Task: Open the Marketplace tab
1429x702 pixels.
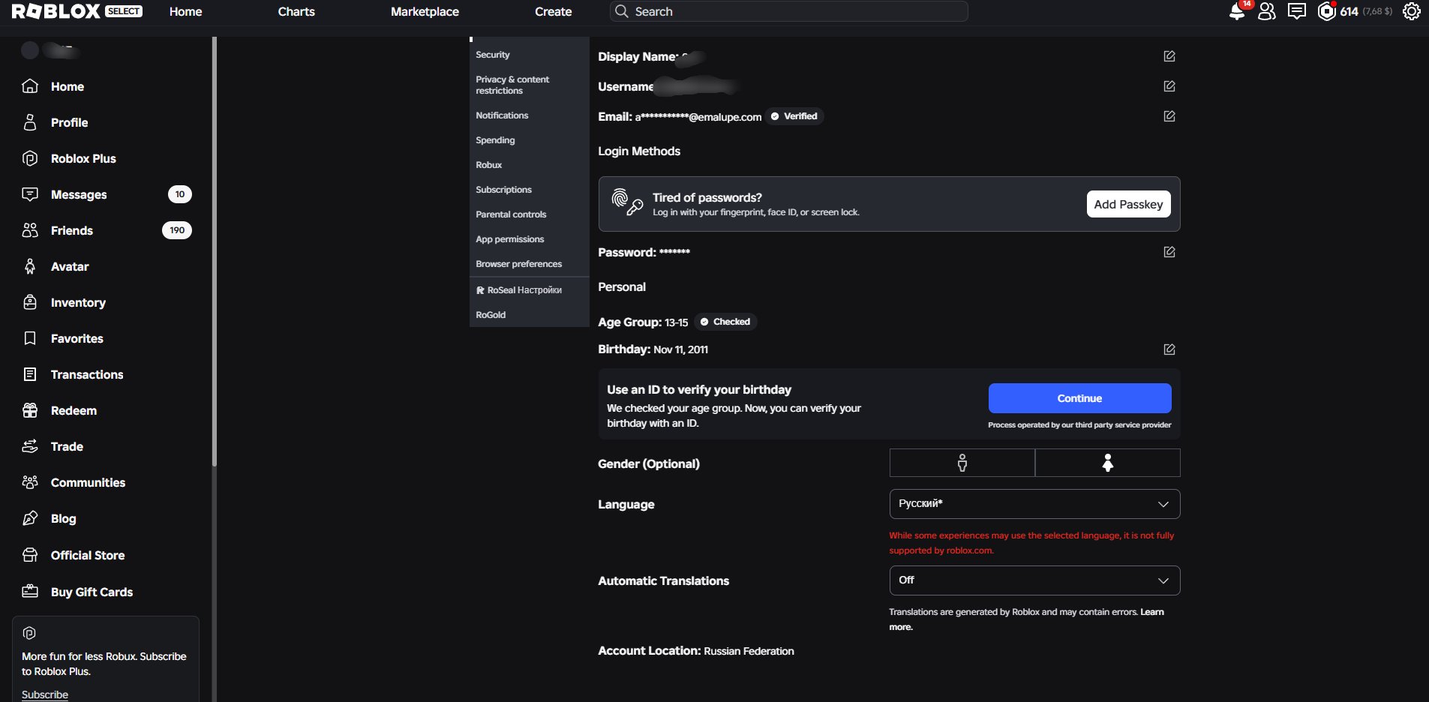Action: [x=425, y=11]
